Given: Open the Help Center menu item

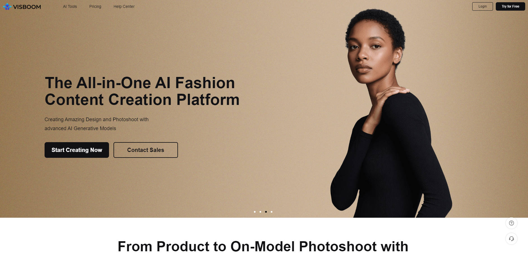Looking at the screenshot, I should point(124,6).
